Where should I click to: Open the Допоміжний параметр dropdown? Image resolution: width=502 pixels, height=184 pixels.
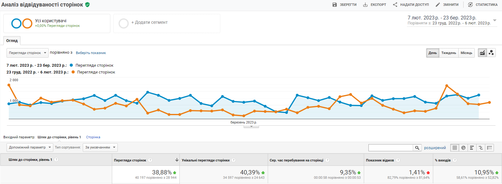[30, 148]
